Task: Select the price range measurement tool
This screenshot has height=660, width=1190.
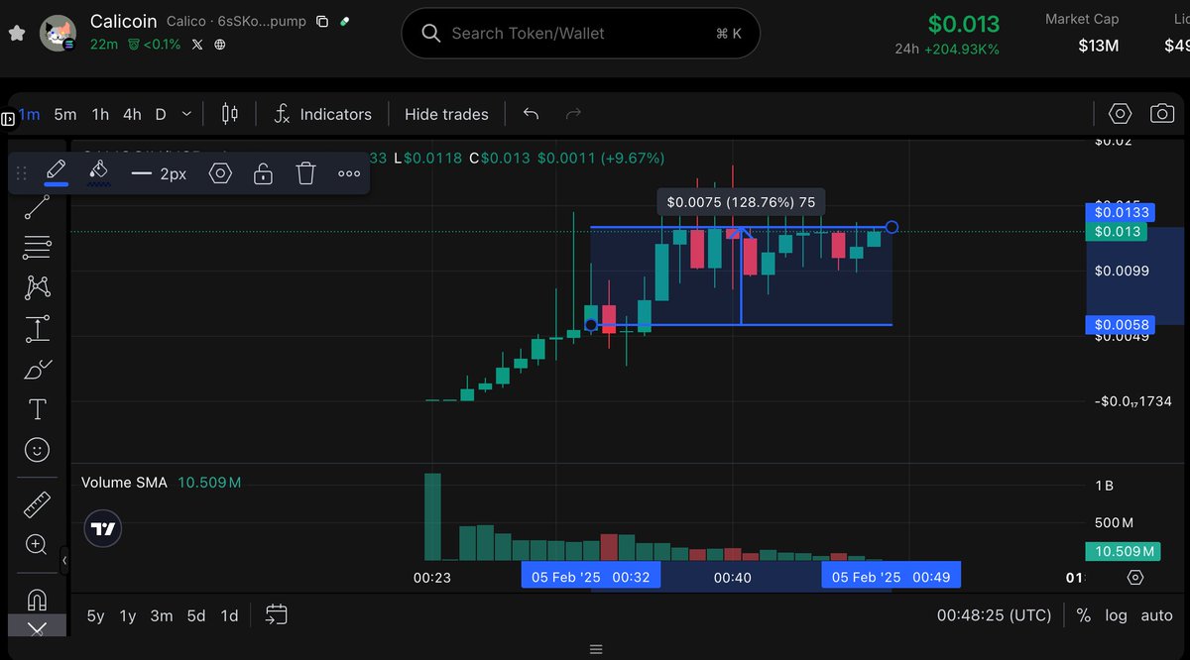Action: (37, 329)
